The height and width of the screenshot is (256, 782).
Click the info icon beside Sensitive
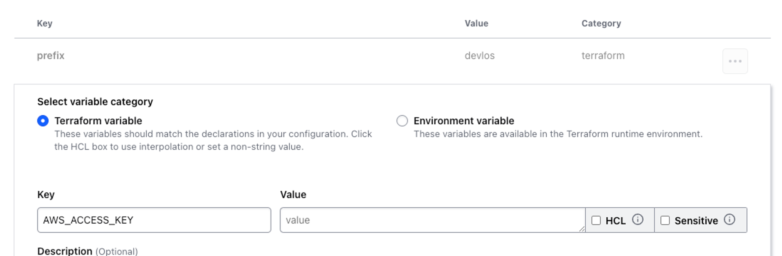729,220
